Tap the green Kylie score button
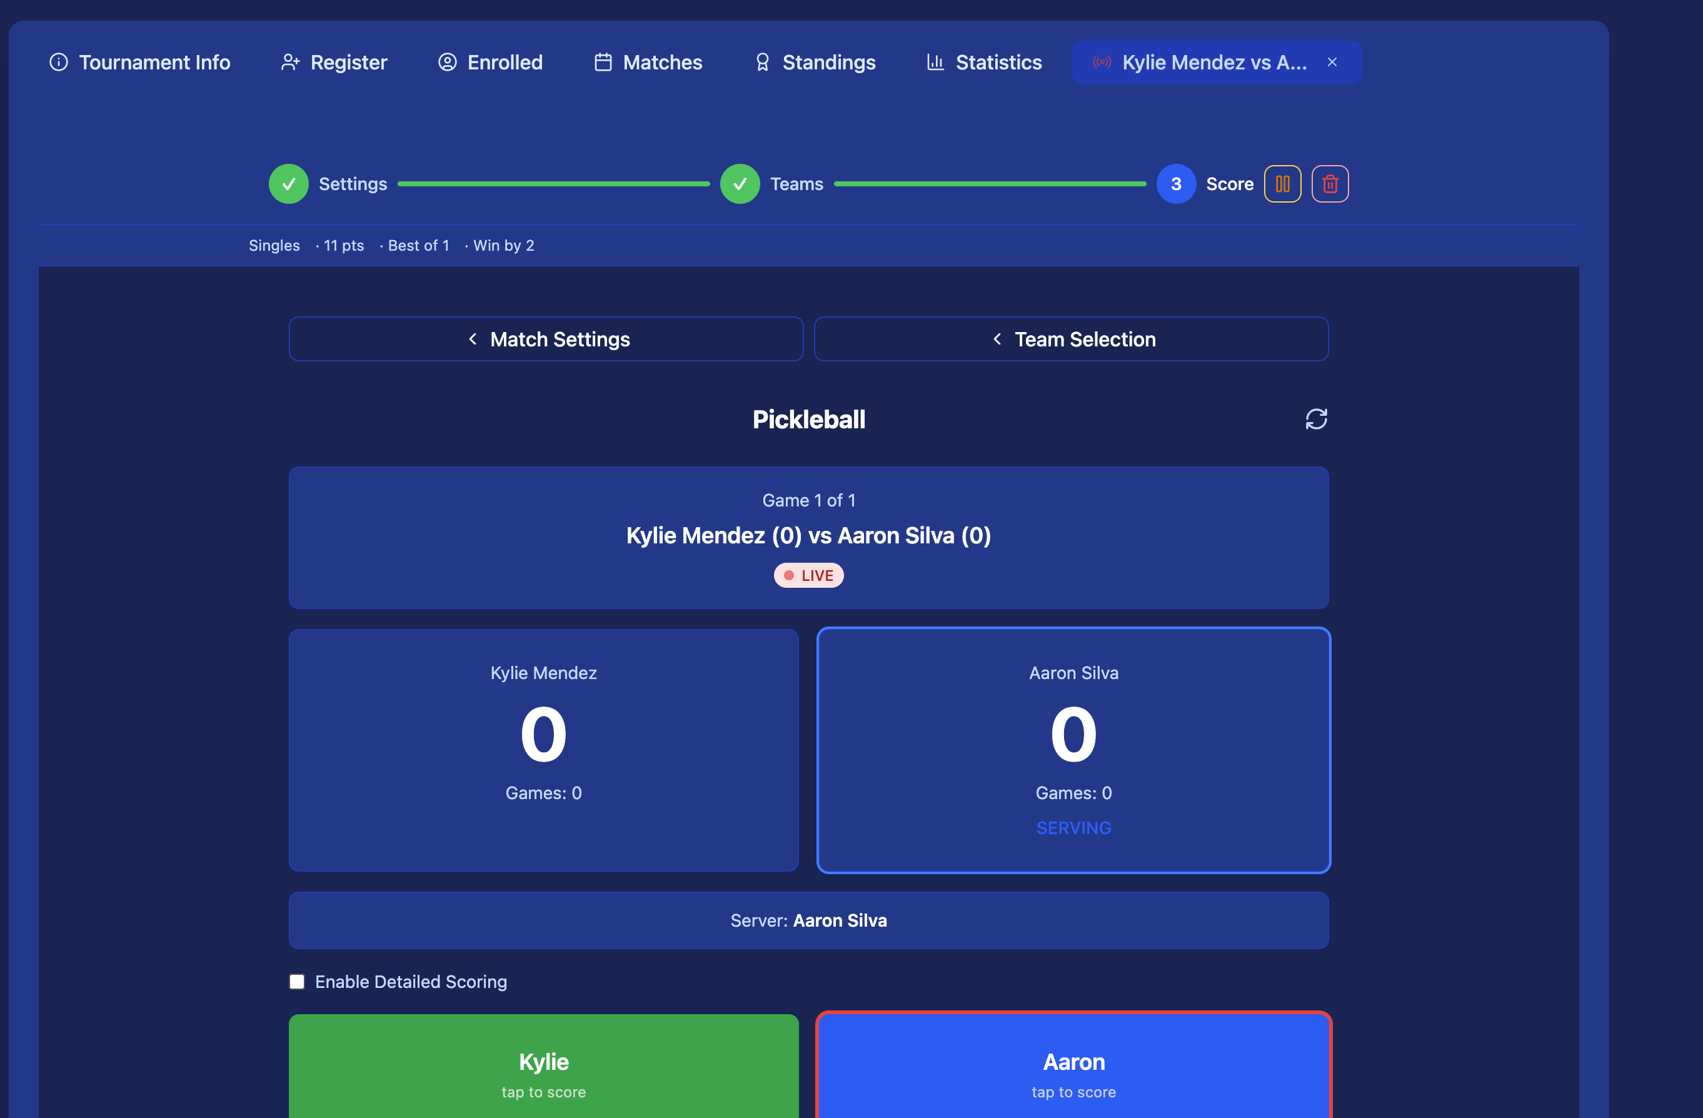 coord(544,1067)
